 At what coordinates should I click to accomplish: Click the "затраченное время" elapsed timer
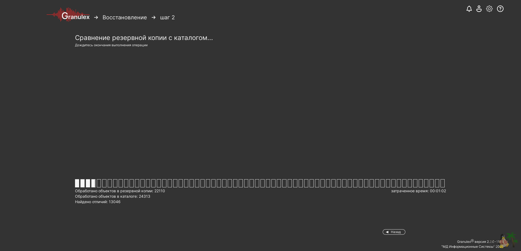418,191
